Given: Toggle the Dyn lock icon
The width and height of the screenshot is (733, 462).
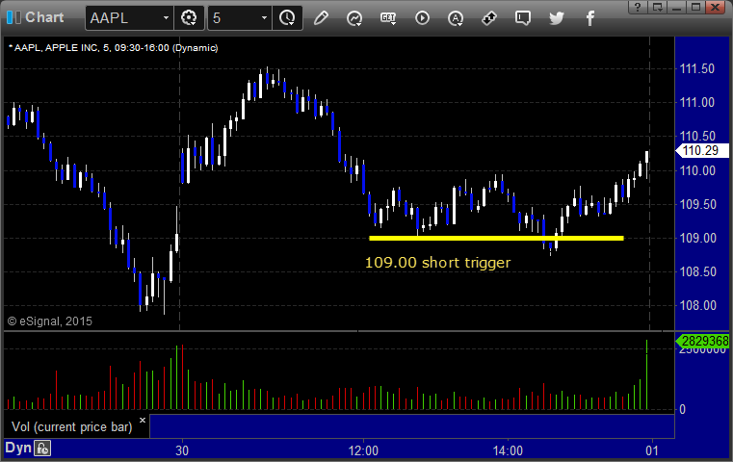Looking at the screenshot, I should pyautogui.click(x=42, y=449).
